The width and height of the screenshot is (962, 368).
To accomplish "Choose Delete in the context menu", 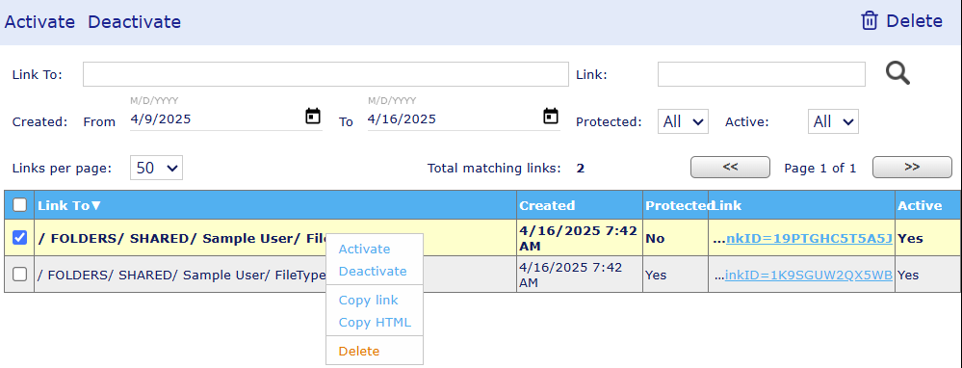I will click(359, 351).
